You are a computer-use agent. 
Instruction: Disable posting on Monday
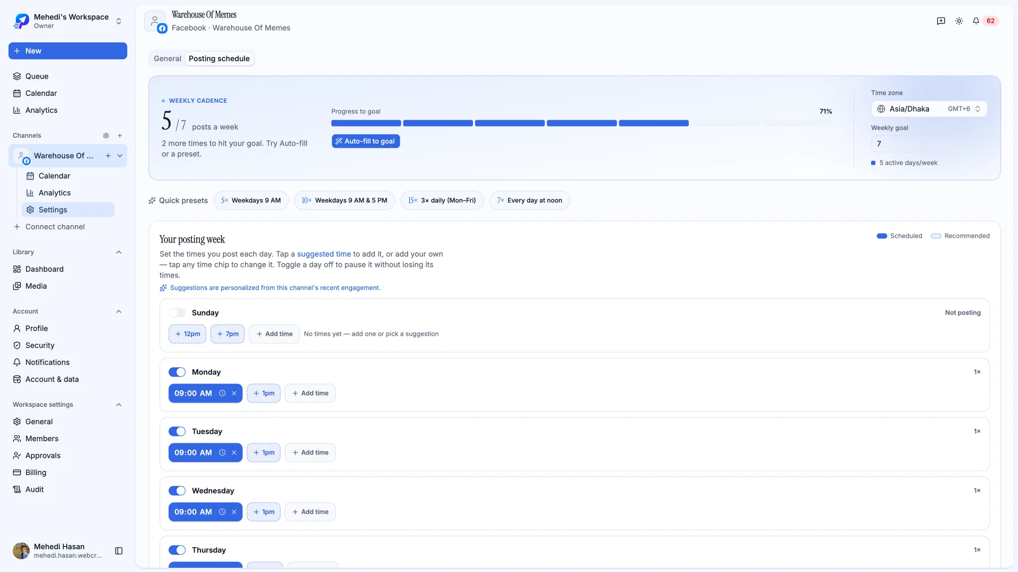pyautogui.click(x=177, y=372)
